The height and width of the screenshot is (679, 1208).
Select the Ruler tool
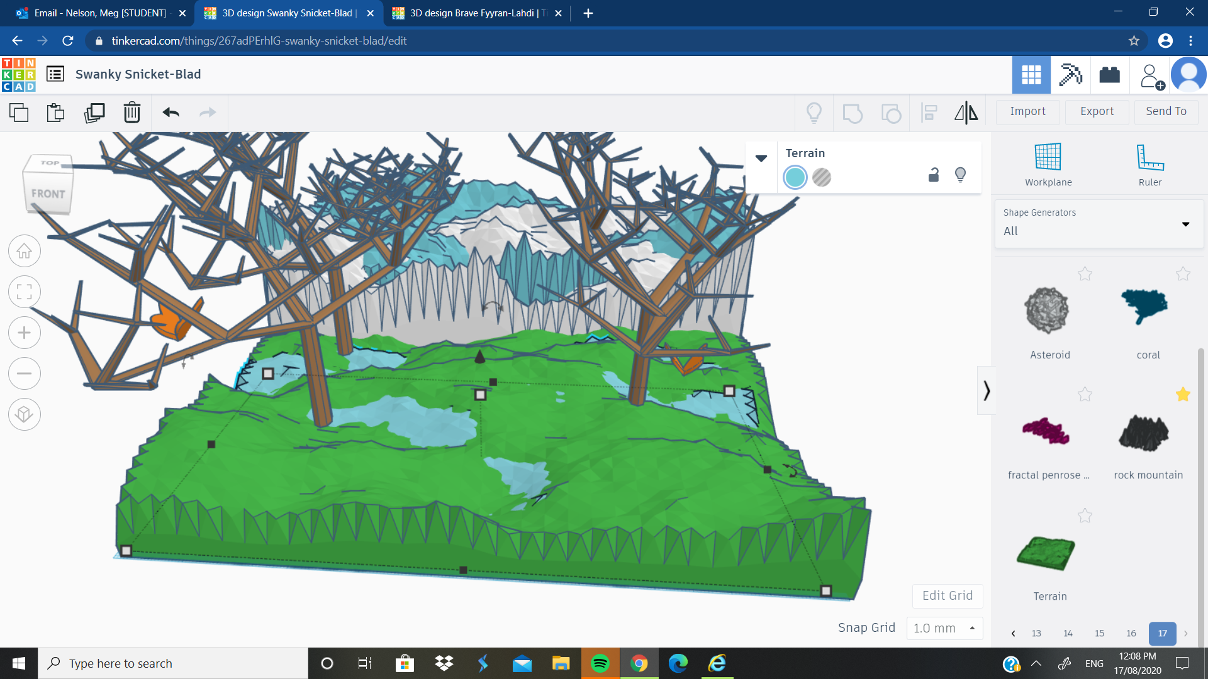pyautogui.click(x=1149, y=163)
